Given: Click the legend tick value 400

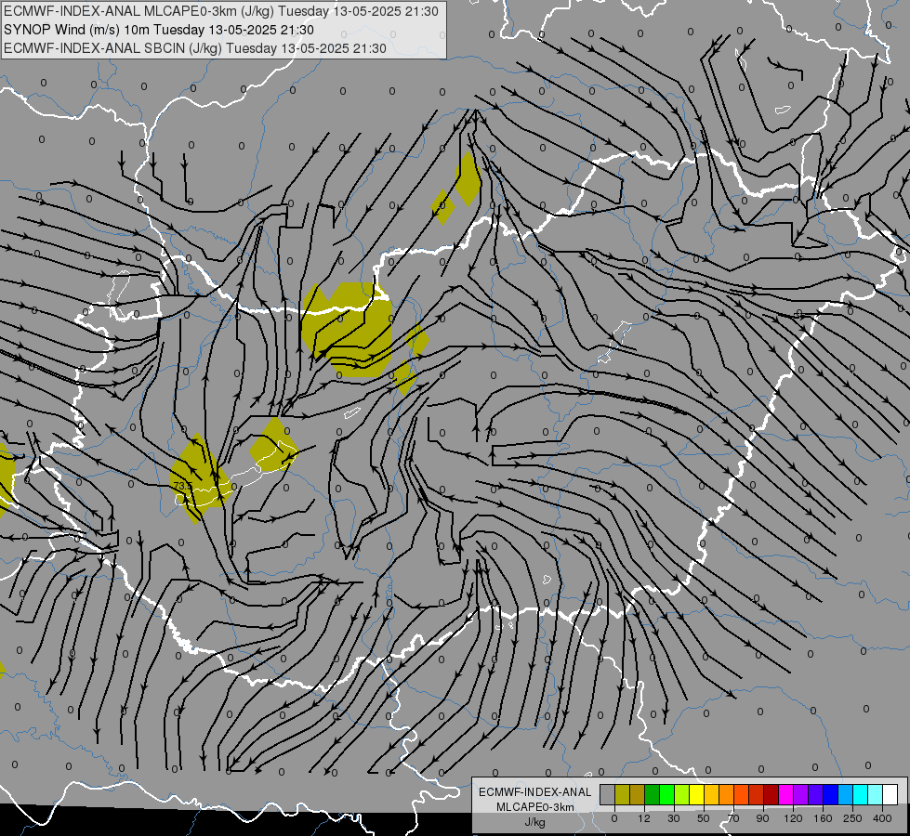Looking at the screenshot, I should tap(882, 818).
